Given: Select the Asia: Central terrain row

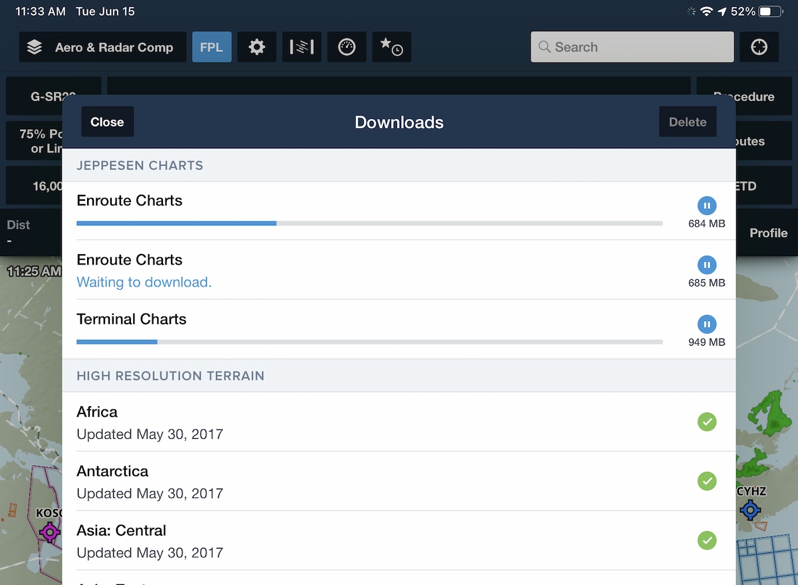Looking at the screenshot, I should (399, 540).
